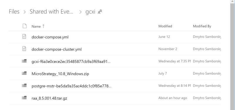Click the file type column header icon
Viewport: 235px width, 110px height.
click(x=25, y=26)
